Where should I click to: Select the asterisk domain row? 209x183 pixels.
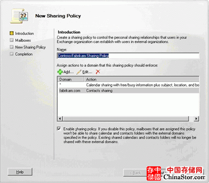129,85
